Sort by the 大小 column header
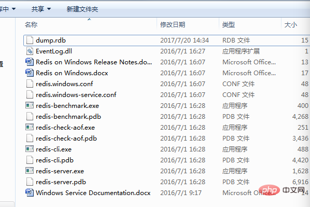The image size is (310, 207). click(x=291, y=25)
